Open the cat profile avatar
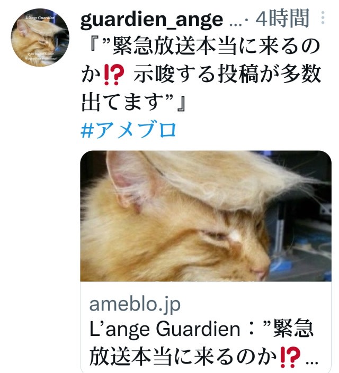 coord(40,38)
